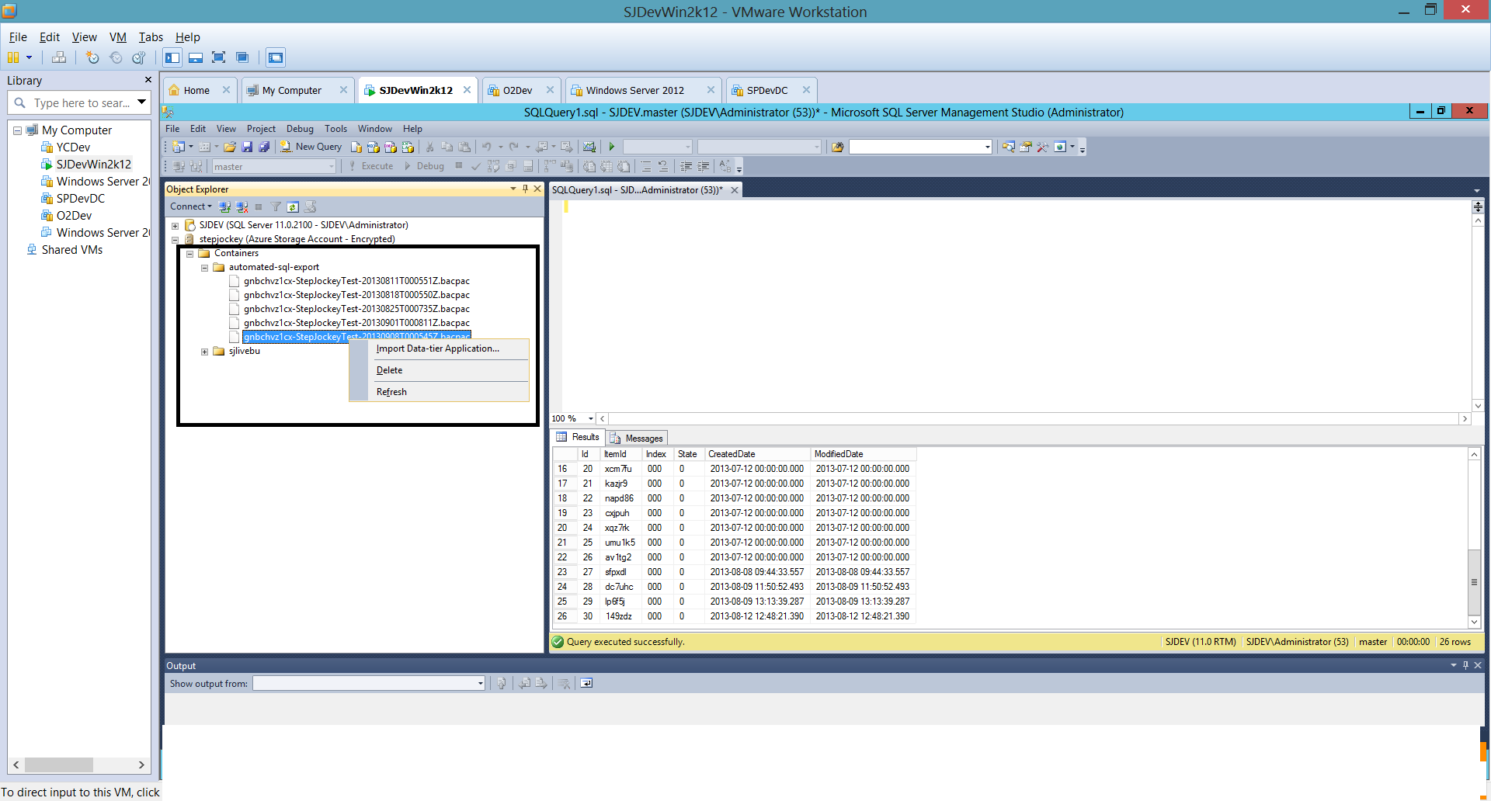This screenshot has width=1491, height=801.
Task: Click the Find in Files folder icon
Action: [x=837, y=147]
